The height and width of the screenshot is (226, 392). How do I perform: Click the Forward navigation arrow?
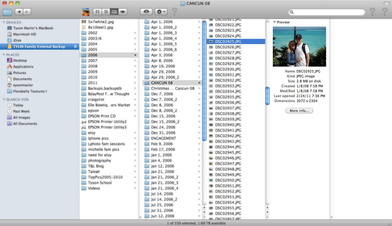(27, 12)
